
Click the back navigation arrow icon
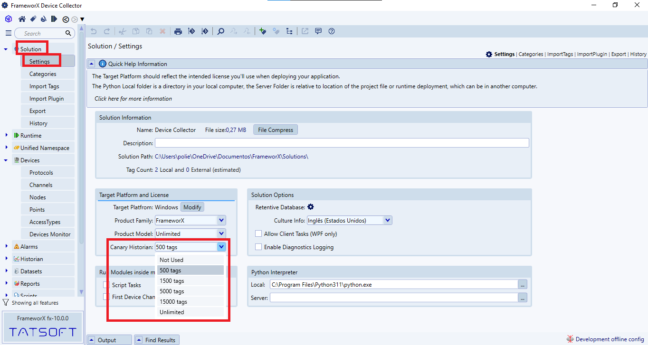66,19
